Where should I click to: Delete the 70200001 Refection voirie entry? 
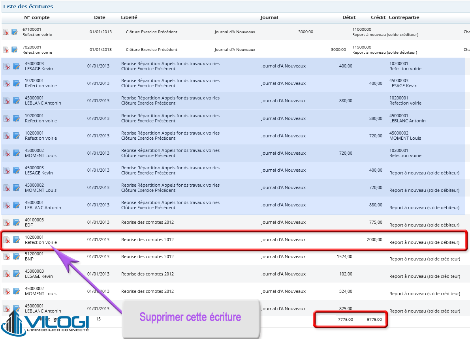click(6, 49)
